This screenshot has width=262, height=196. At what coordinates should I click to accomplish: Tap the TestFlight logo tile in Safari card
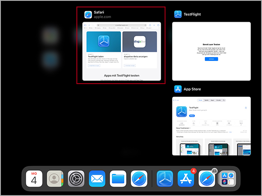(x=103, y=41)
